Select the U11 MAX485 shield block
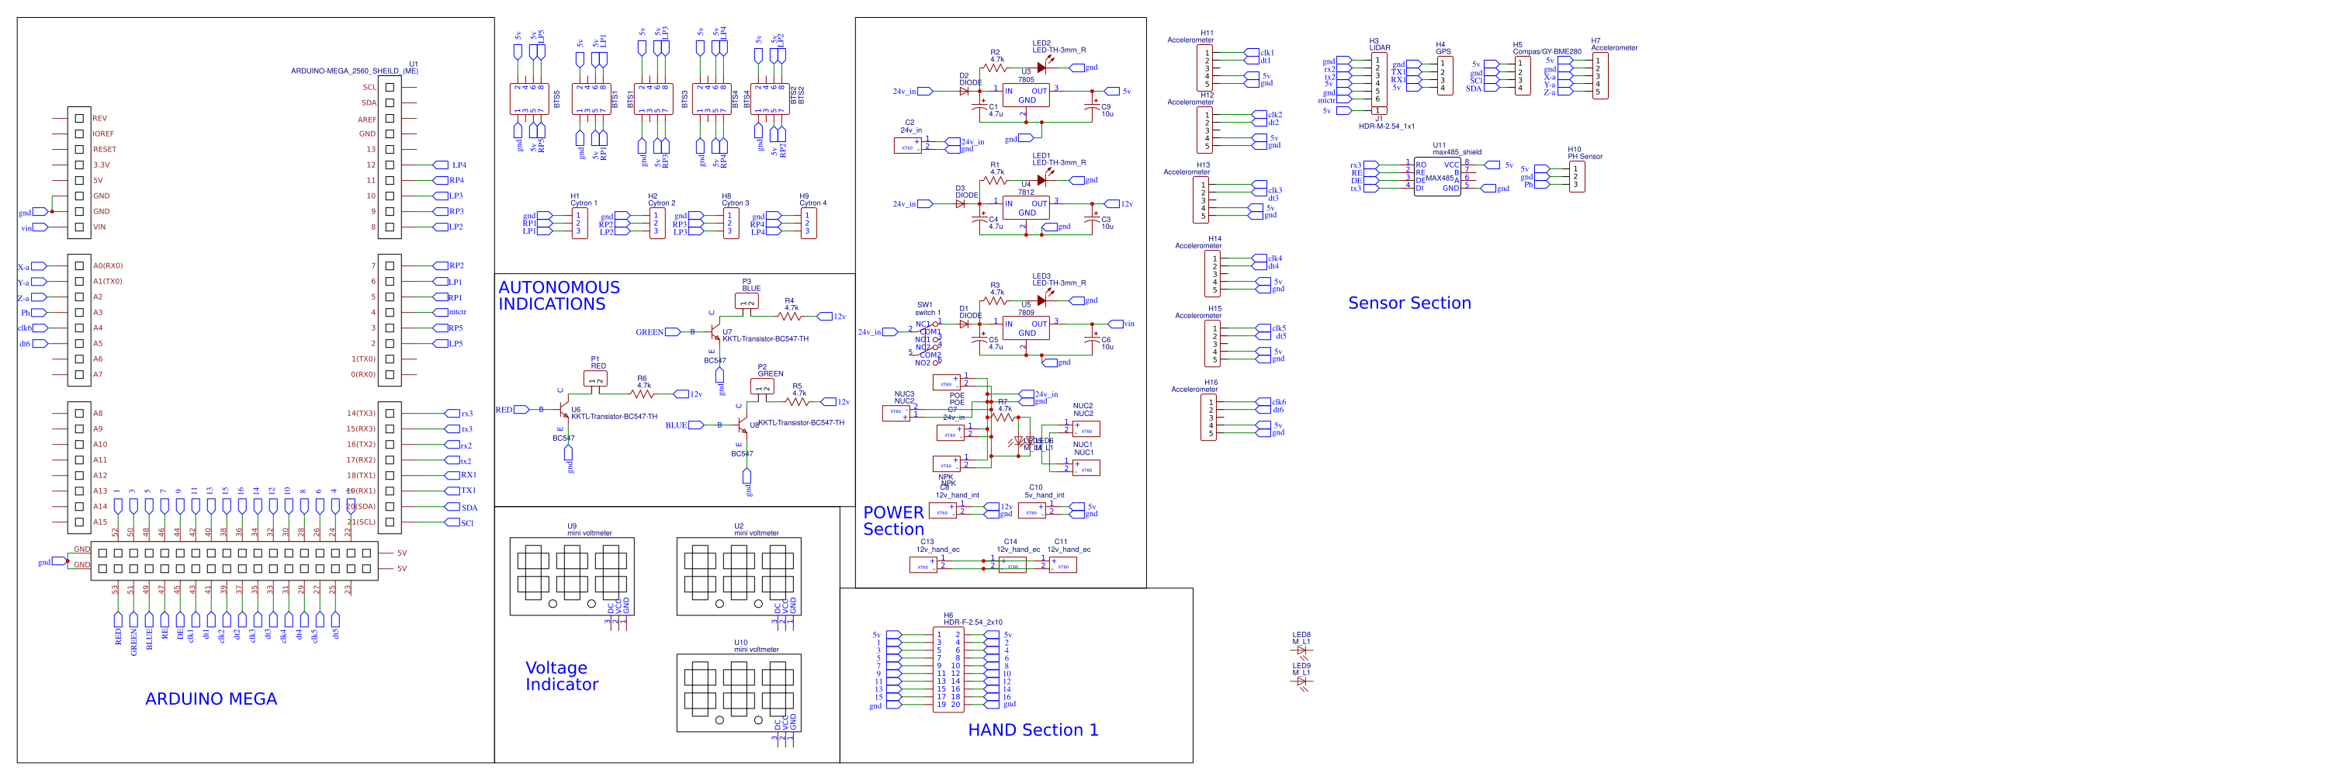 (1436, 178)
